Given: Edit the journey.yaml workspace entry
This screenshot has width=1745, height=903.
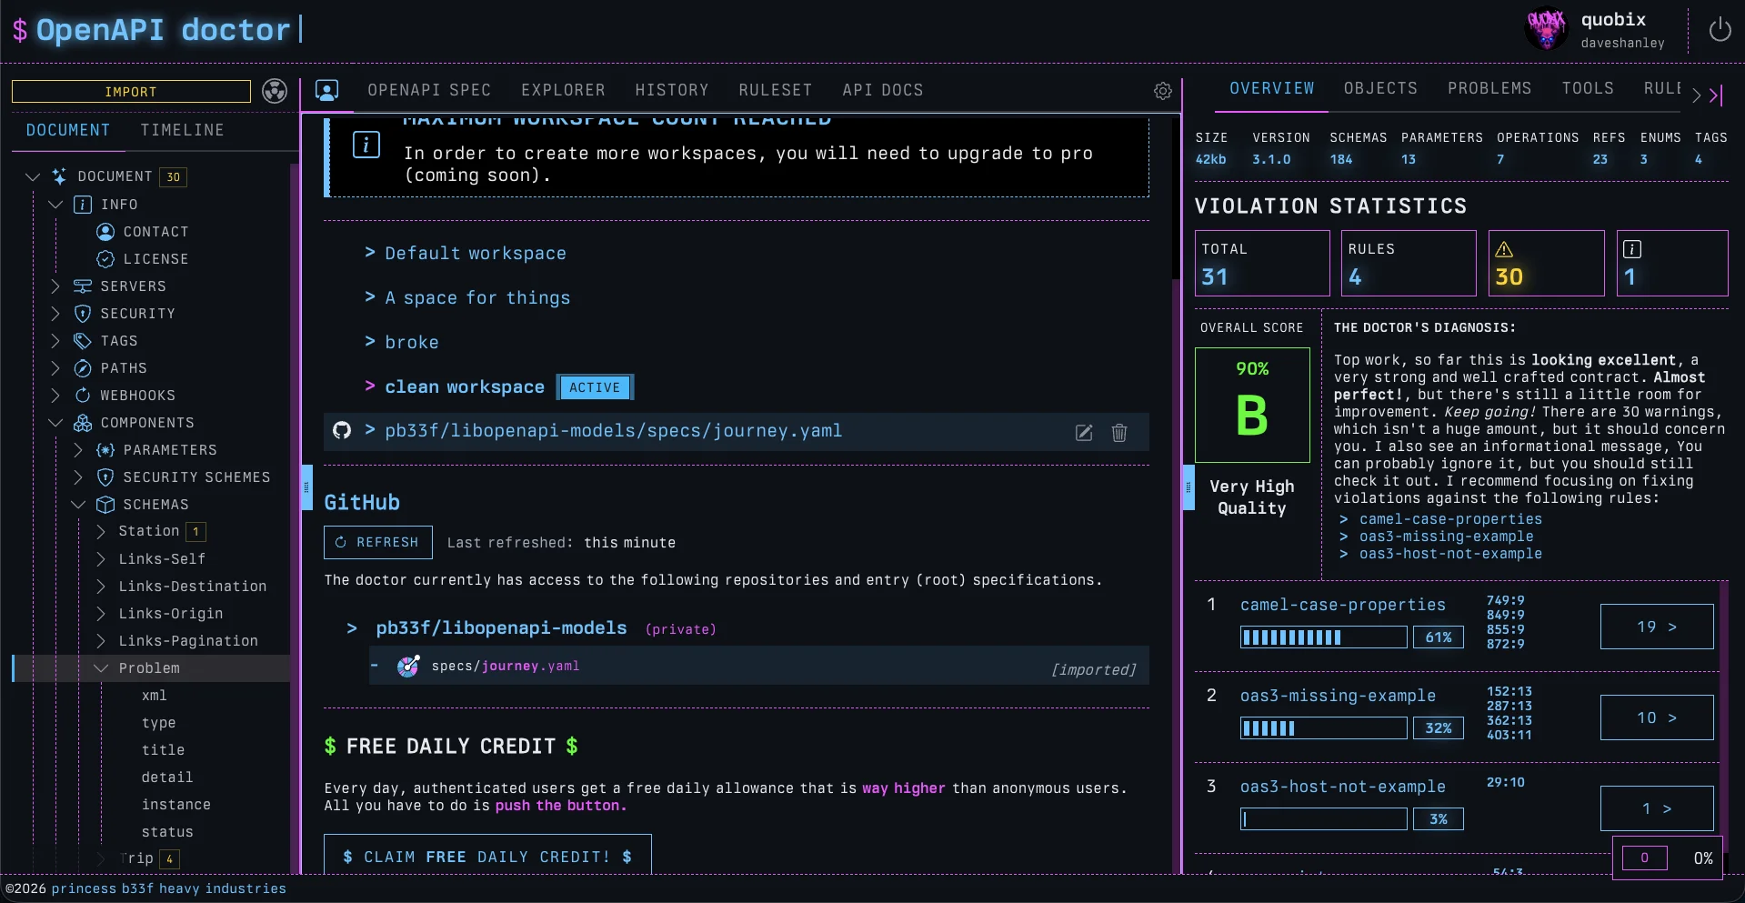Looking at the screenshot, I should 1084,433.
